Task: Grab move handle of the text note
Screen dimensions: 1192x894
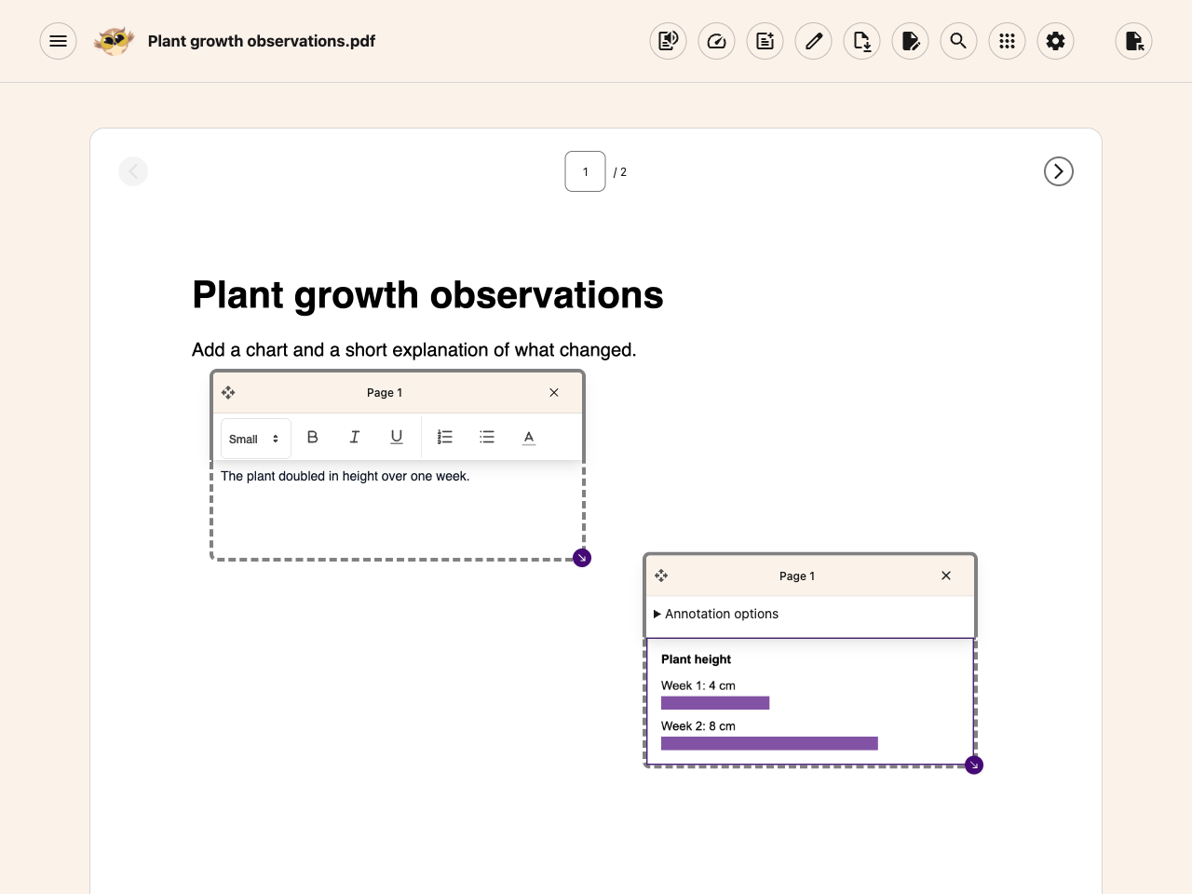Action: pyautogui.click(x=228, y=393)
